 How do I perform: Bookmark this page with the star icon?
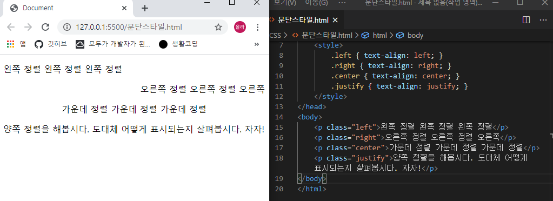(218, 27)
